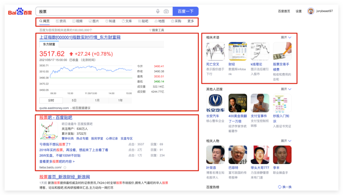Image resolution: width=343 pixels, height=195 pixels.
Task: Click the 长安汽车 logo thumbnail
Action: pyautogui.click(x=215, y=103)
